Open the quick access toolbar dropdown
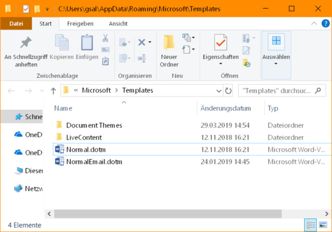The width and height of the screenshot is (332, 232). click(47, 9)
